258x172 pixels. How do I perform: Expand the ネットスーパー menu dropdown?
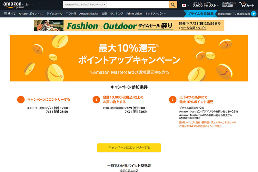(x=155, y=14)
